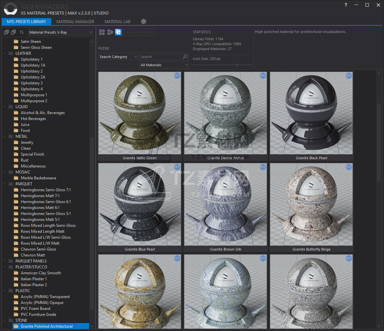Expand the PARQUET PANELS category
Image resolution: width=384 pixels, height=331 pixels.
pos(4,261)
